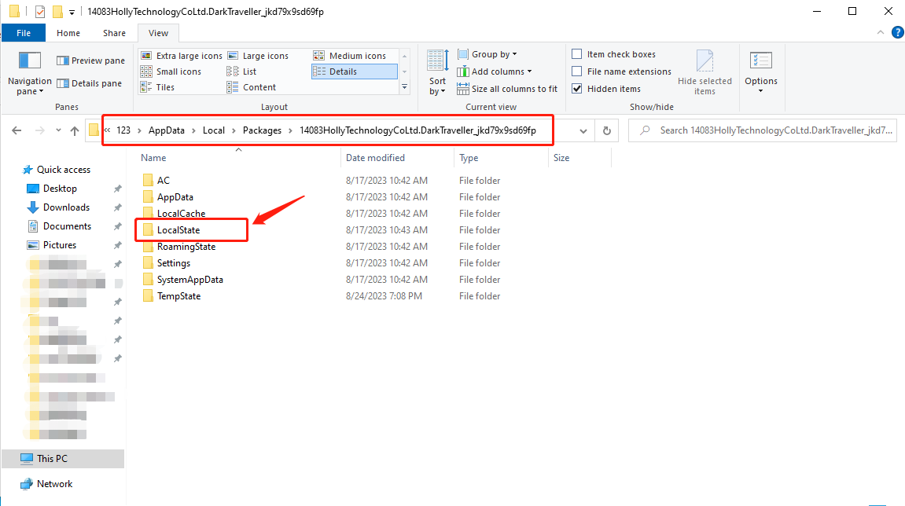Viewport: 905px width, 506px height.
Task: Click the Packages breadcrumb in address bar
Action: pos(262,130)
